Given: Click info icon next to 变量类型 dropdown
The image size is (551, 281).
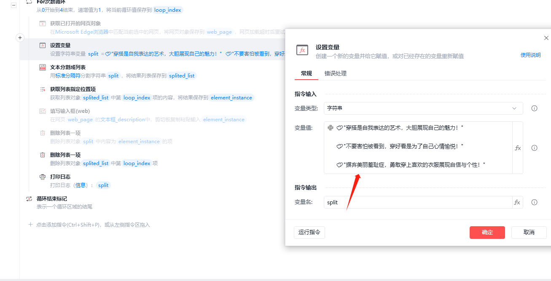Looking at the screenshot, I should [x=534, y=108].
